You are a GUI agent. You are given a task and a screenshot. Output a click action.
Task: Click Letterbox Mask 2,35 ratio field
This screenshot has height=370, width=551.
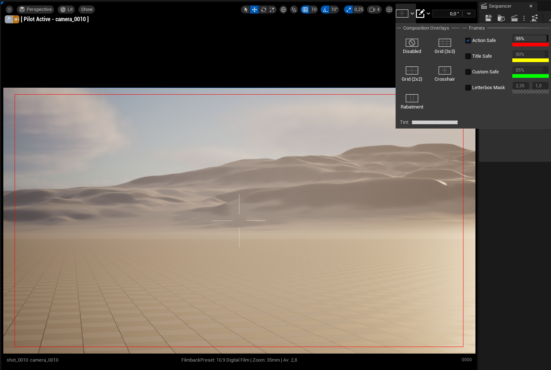[x=521, y=86]
